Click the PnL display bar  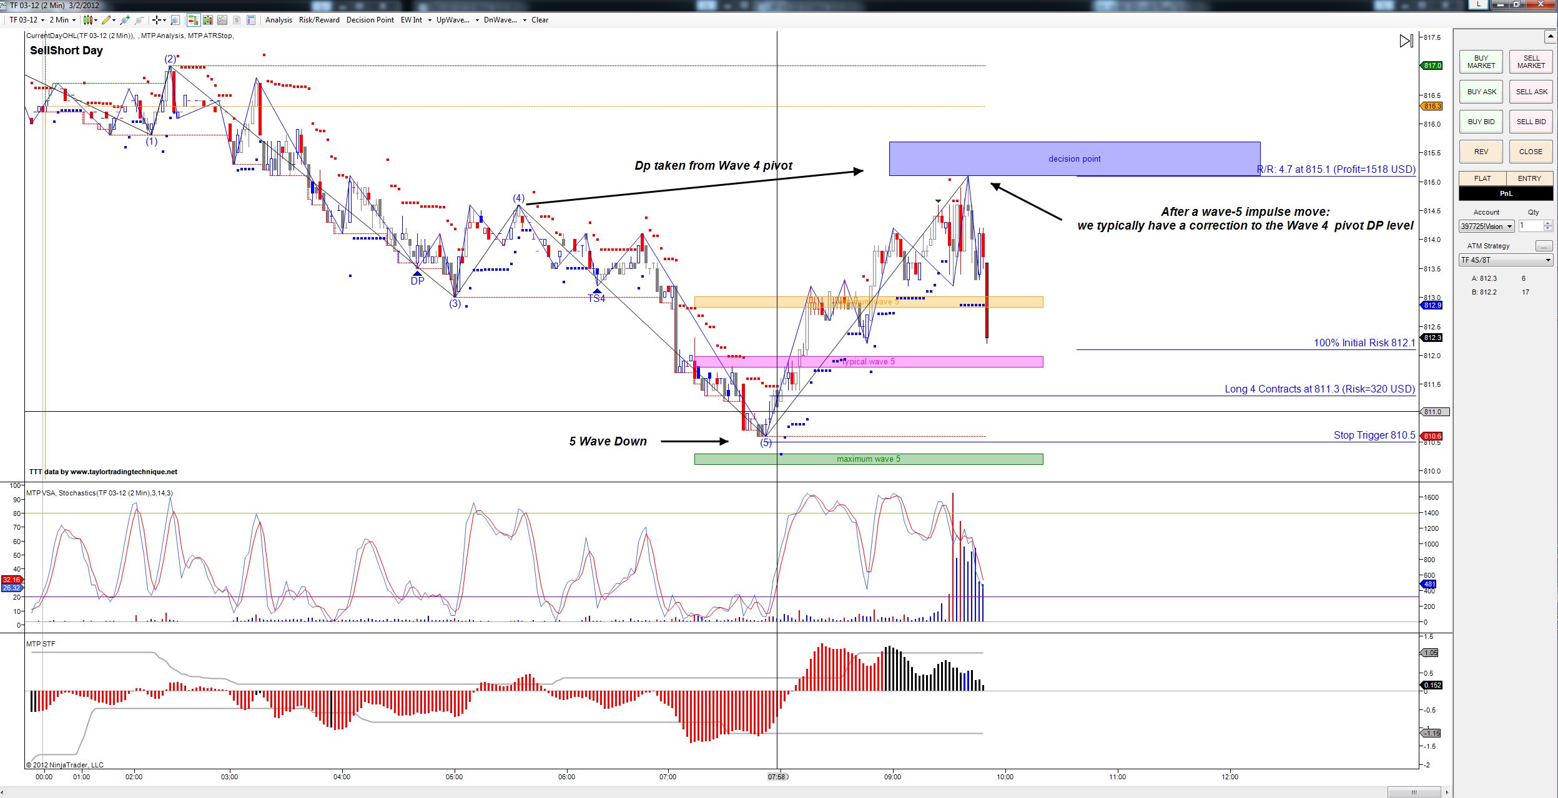[x=1506, y=193]
